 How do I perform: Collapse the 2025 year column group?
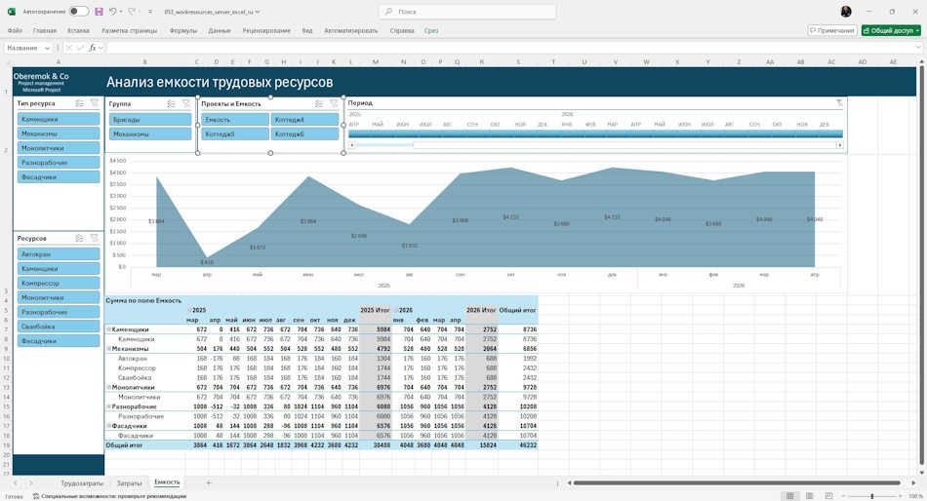click(x=189, y=310)
